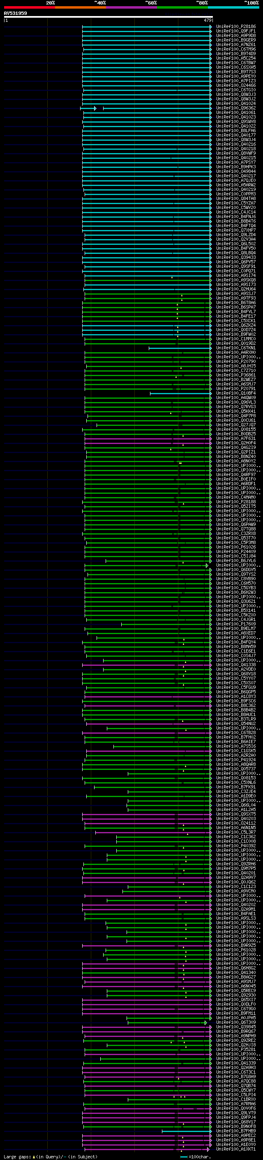Click the cyan ~100% identity legend bar

pyautogui.click(x=233, y=7)
